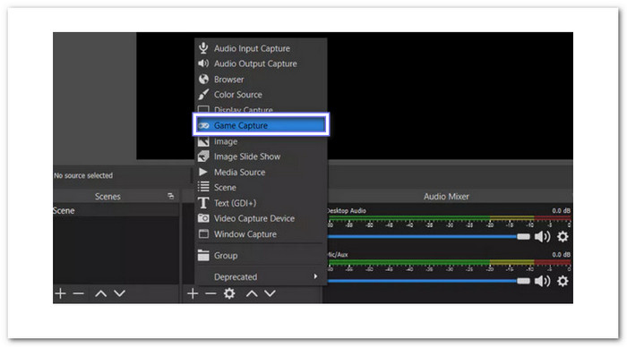Add a source with the Sources plus button
This screenshot has width=627, height=347.
click(193, 293)
